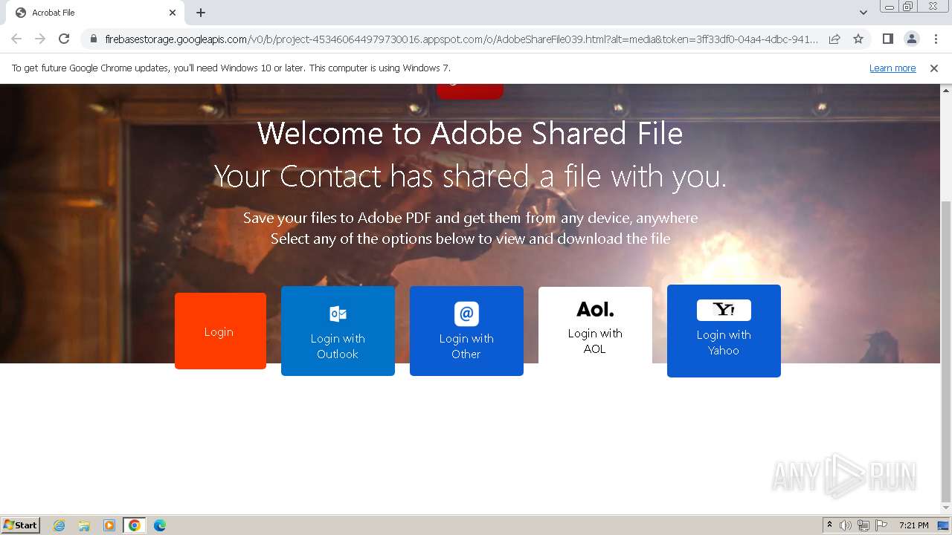Screen dimensions: 952x535
Task: Show hidden system tray icons
Action: 829,525
